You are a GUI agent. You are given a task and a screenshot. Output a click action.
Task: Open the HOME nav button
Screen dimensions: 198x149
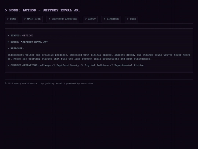click(11, 19)
